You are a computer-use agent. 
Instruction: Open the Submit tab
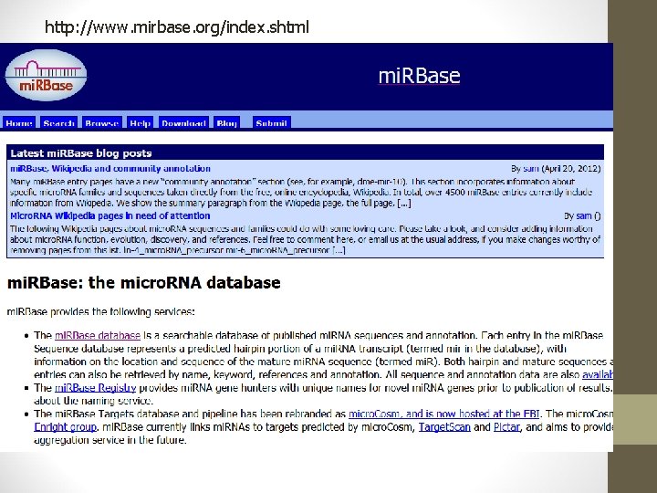(272, 123)
